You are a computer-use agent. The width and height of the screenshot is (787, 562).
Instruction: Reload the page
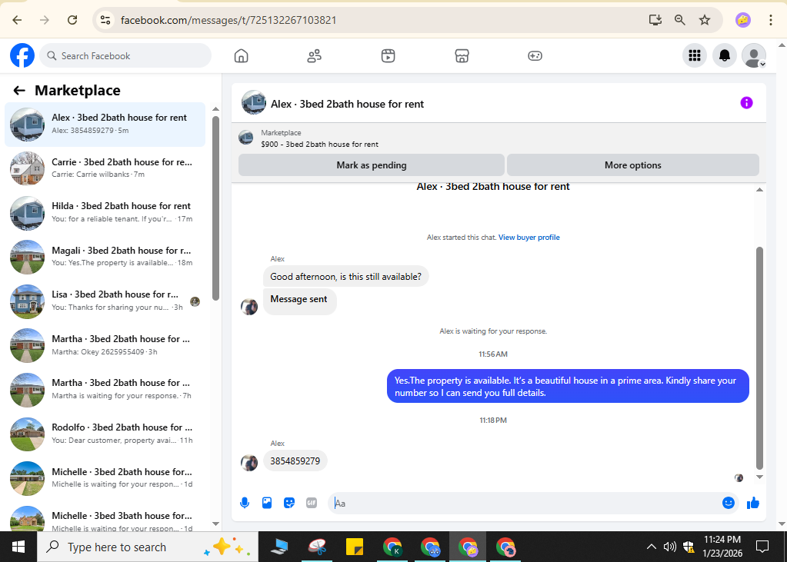(72, 20)
